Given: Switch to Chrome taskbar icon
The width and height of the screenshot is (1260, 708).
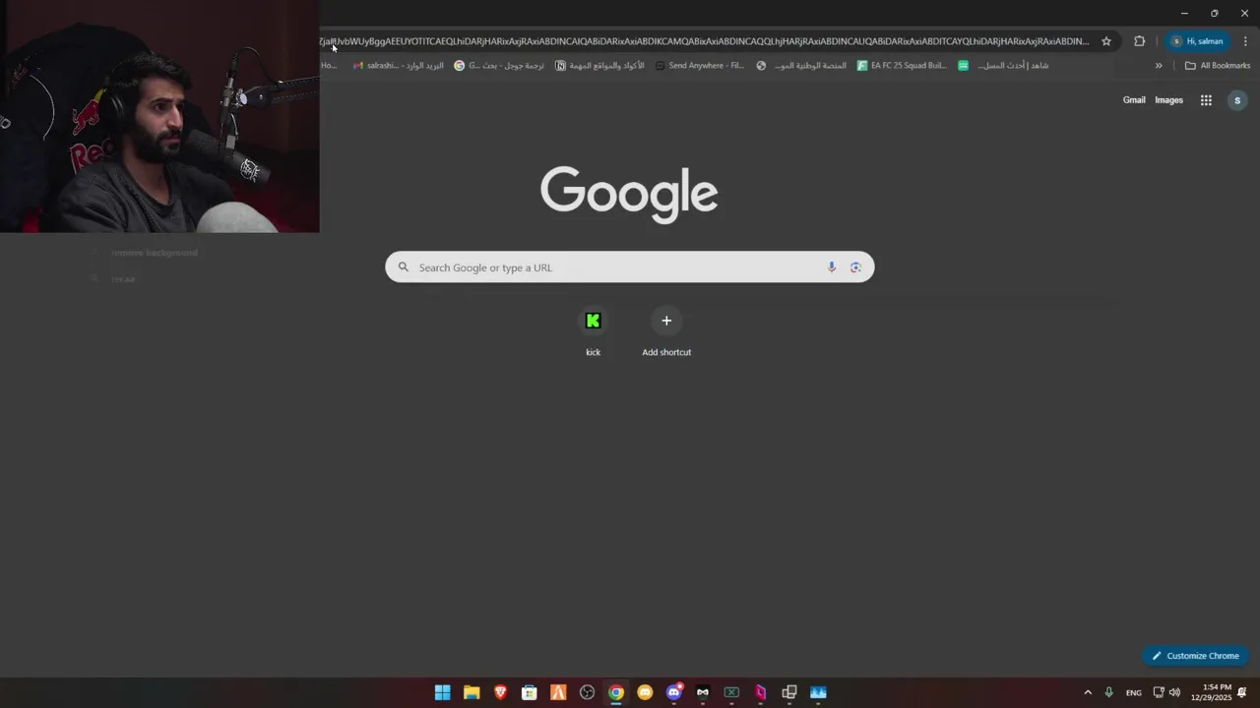Looking at the screenshot, I should [616, 692].
